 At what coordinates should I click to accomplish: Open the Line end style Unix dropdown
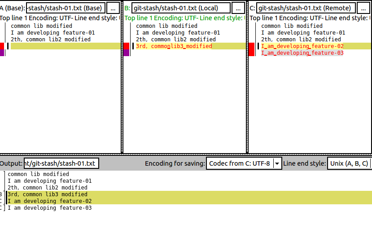[349, 163]
